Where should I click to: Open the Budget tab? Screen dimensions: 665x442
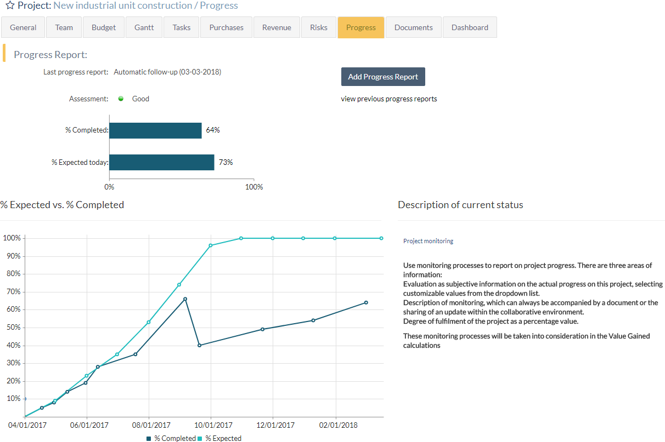103,27
